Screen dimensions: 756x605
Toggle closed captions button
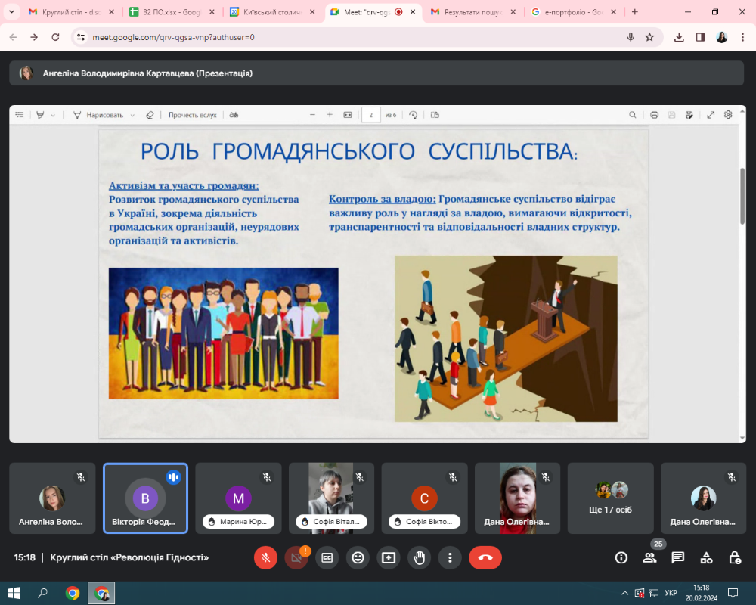327,557
